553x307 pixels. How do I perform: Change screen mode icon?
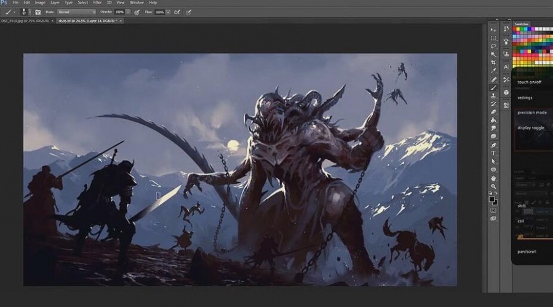pos(493,219)
